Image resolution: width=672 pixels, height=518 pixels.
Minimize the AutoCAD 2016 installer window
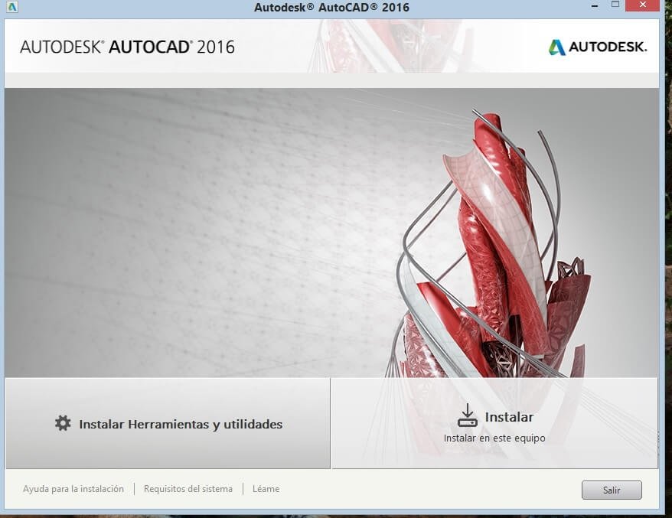595,6
